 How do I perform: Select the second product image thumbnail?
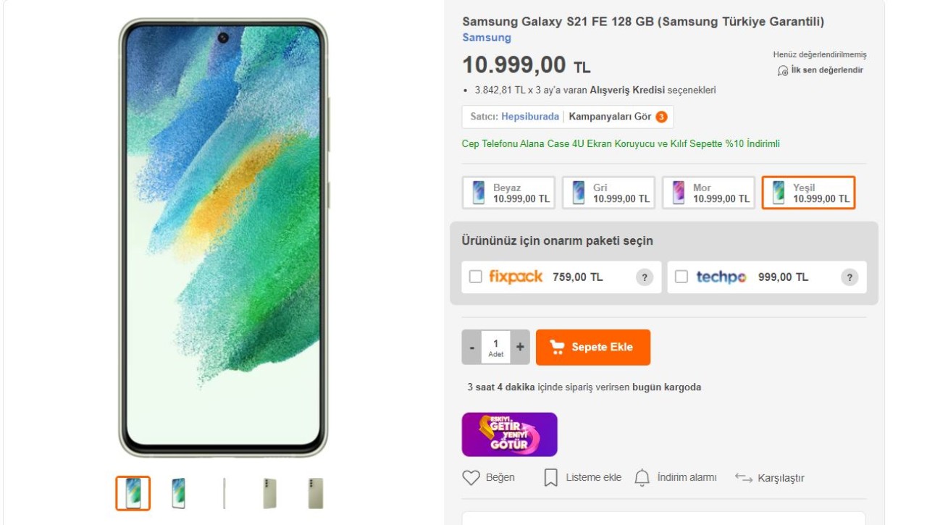pyautogui.click(x=177, y=493)
